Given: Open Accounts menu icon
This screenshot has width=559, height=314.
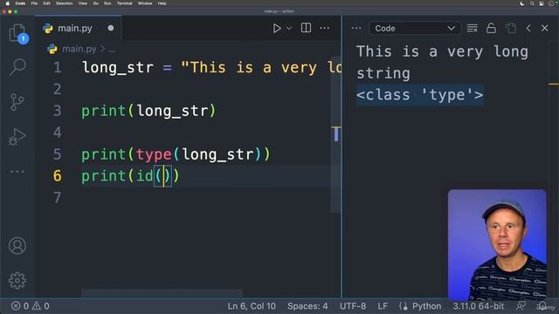Looking at the screenshot, I should click(17, 246).
